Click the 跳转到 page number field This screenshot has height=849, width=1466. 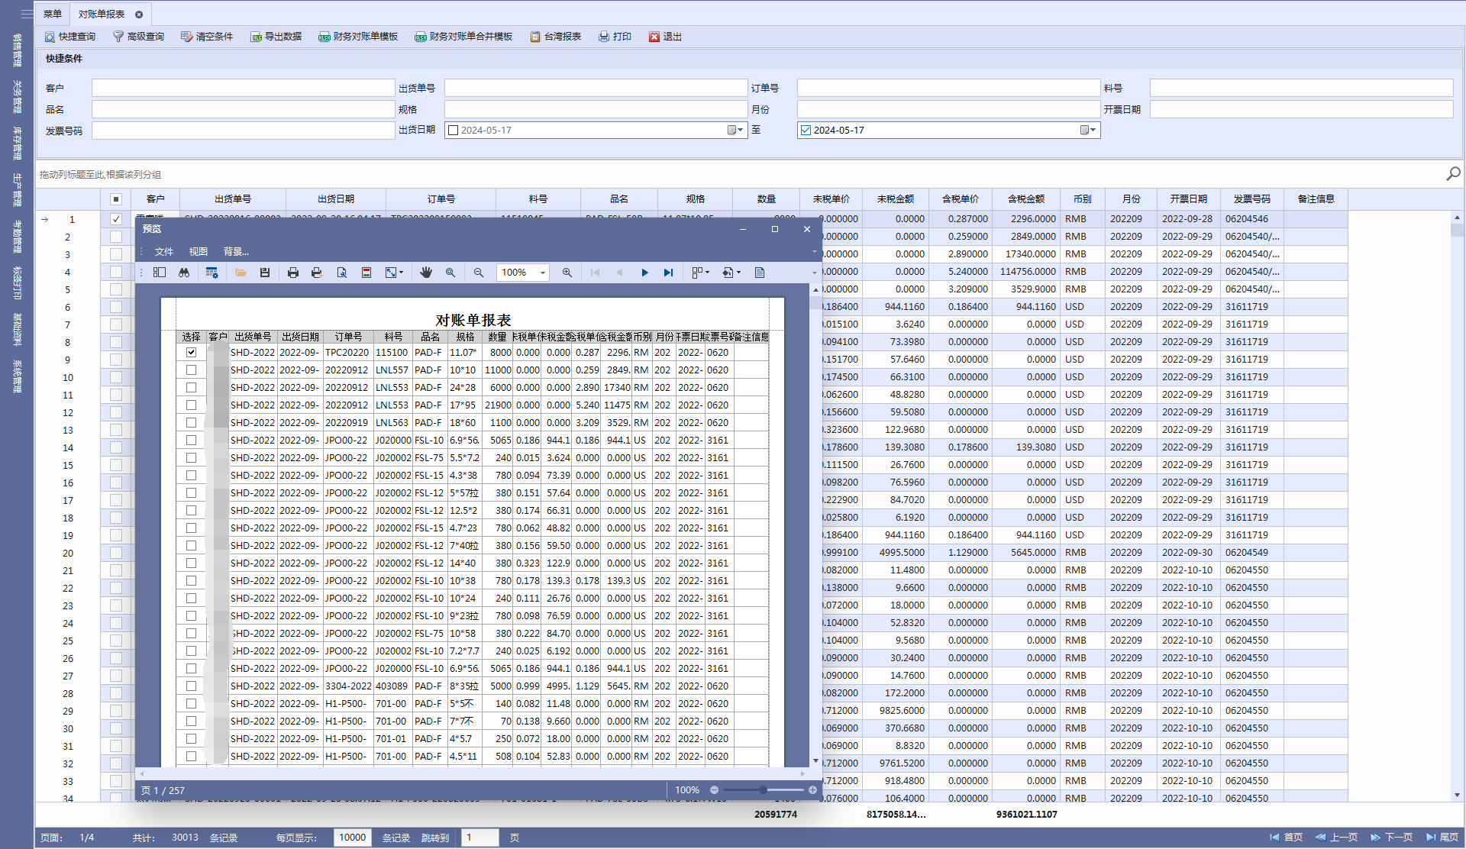coord(480,838)
